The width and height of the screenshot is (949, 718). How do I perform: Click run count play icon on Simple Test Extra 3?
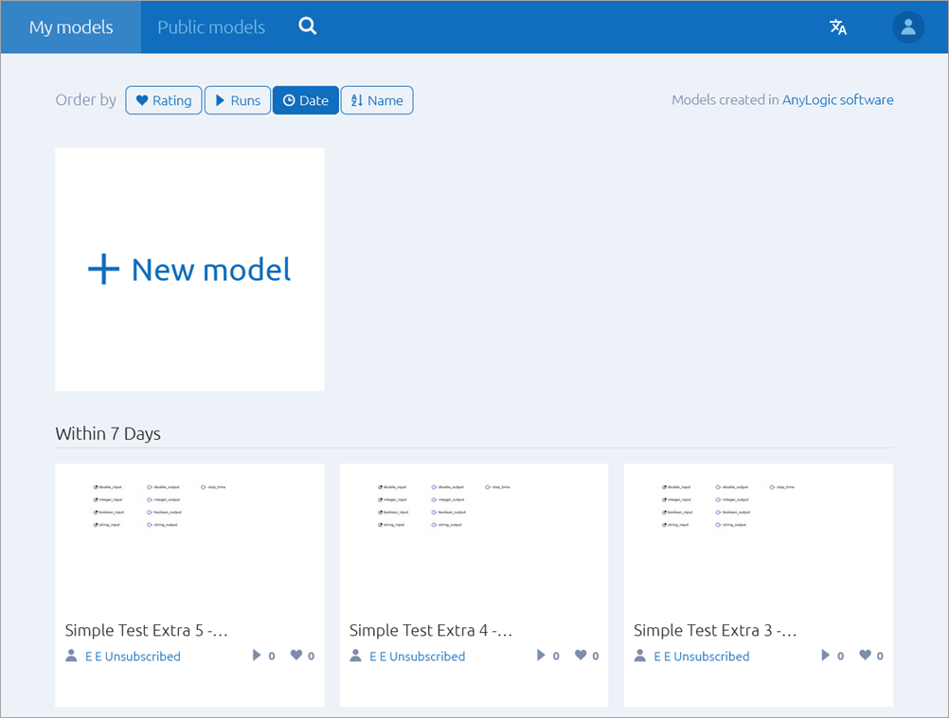(825, 655)
